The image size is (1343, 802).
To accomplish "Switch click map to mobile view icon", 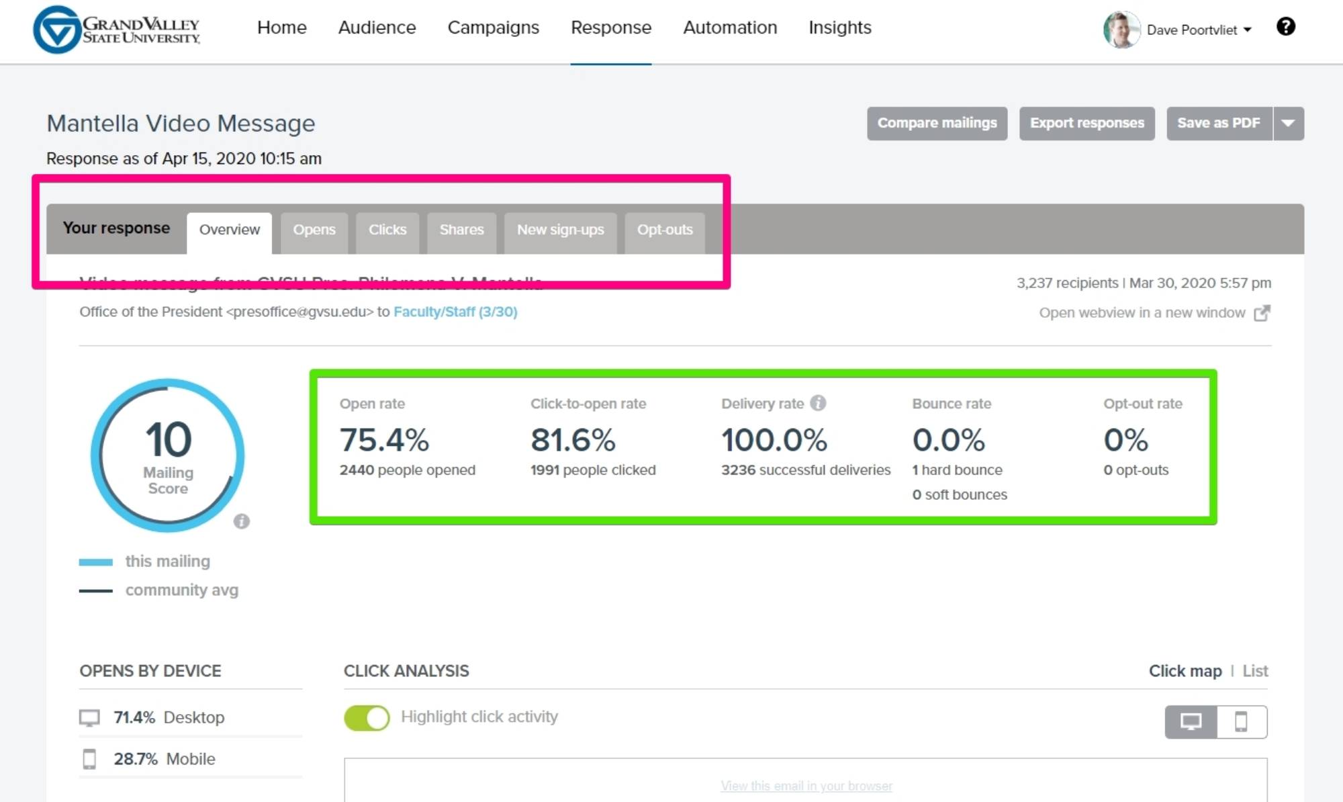I will coord(1241,722).
